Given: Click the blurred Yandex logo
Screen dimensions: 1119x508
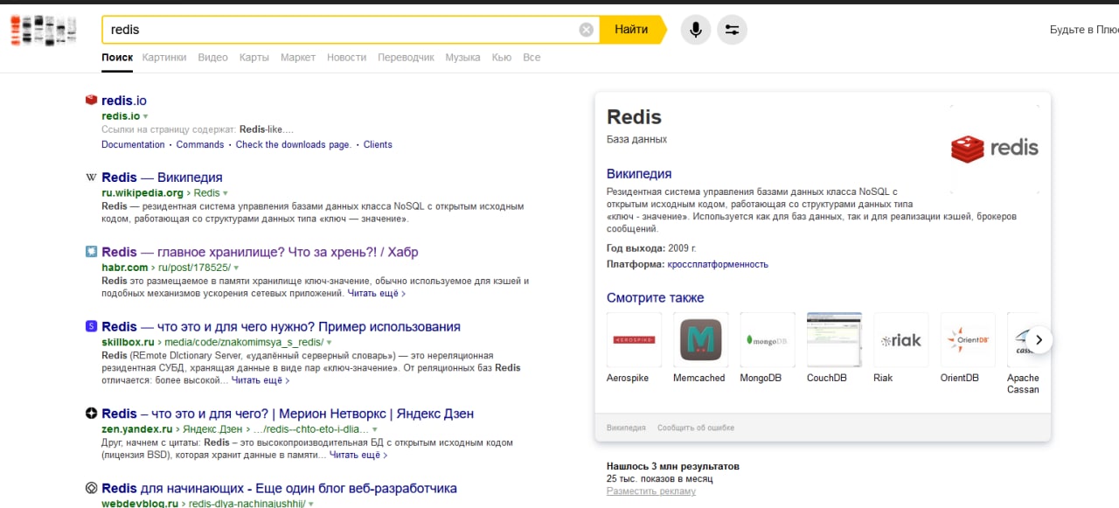Looking at the screenshot, I should click(x=44, y=30).
